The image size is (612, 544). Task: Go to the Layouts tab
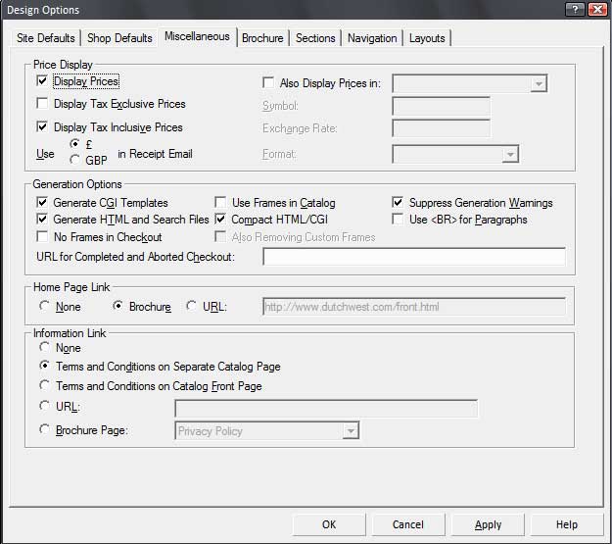[426, 38]
